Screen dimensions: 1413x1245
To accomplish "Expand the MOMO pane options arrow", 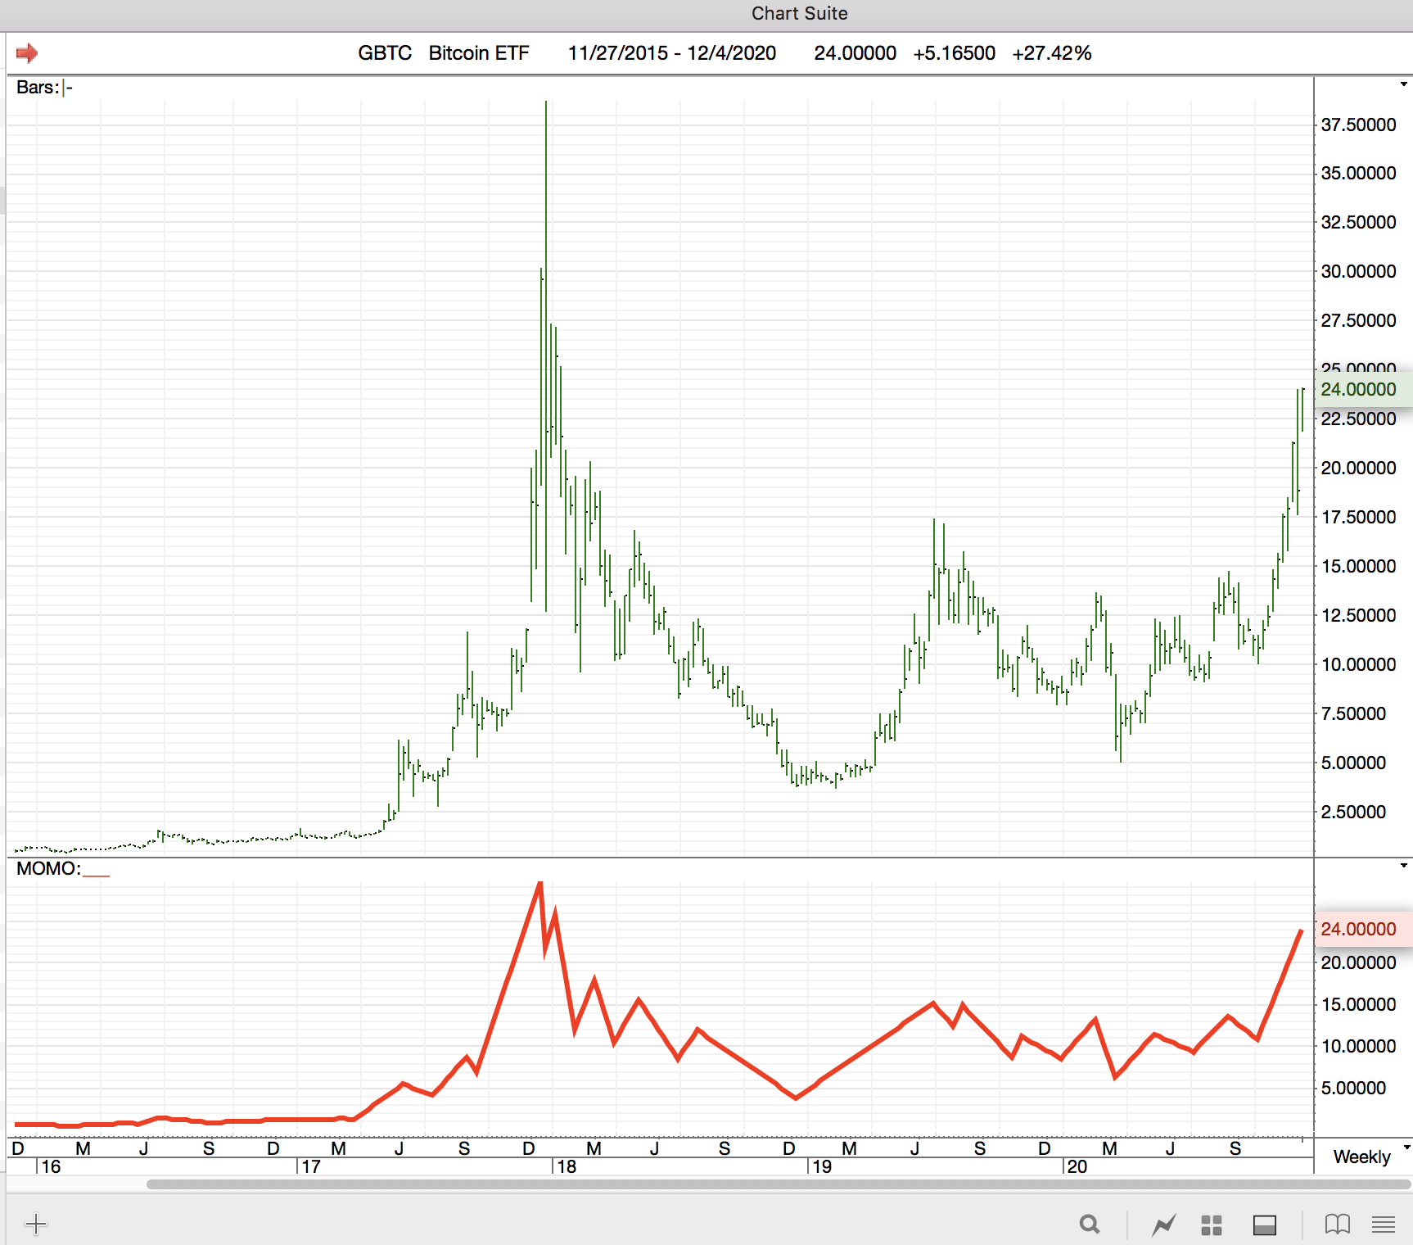I will [x=1404, y=866].
